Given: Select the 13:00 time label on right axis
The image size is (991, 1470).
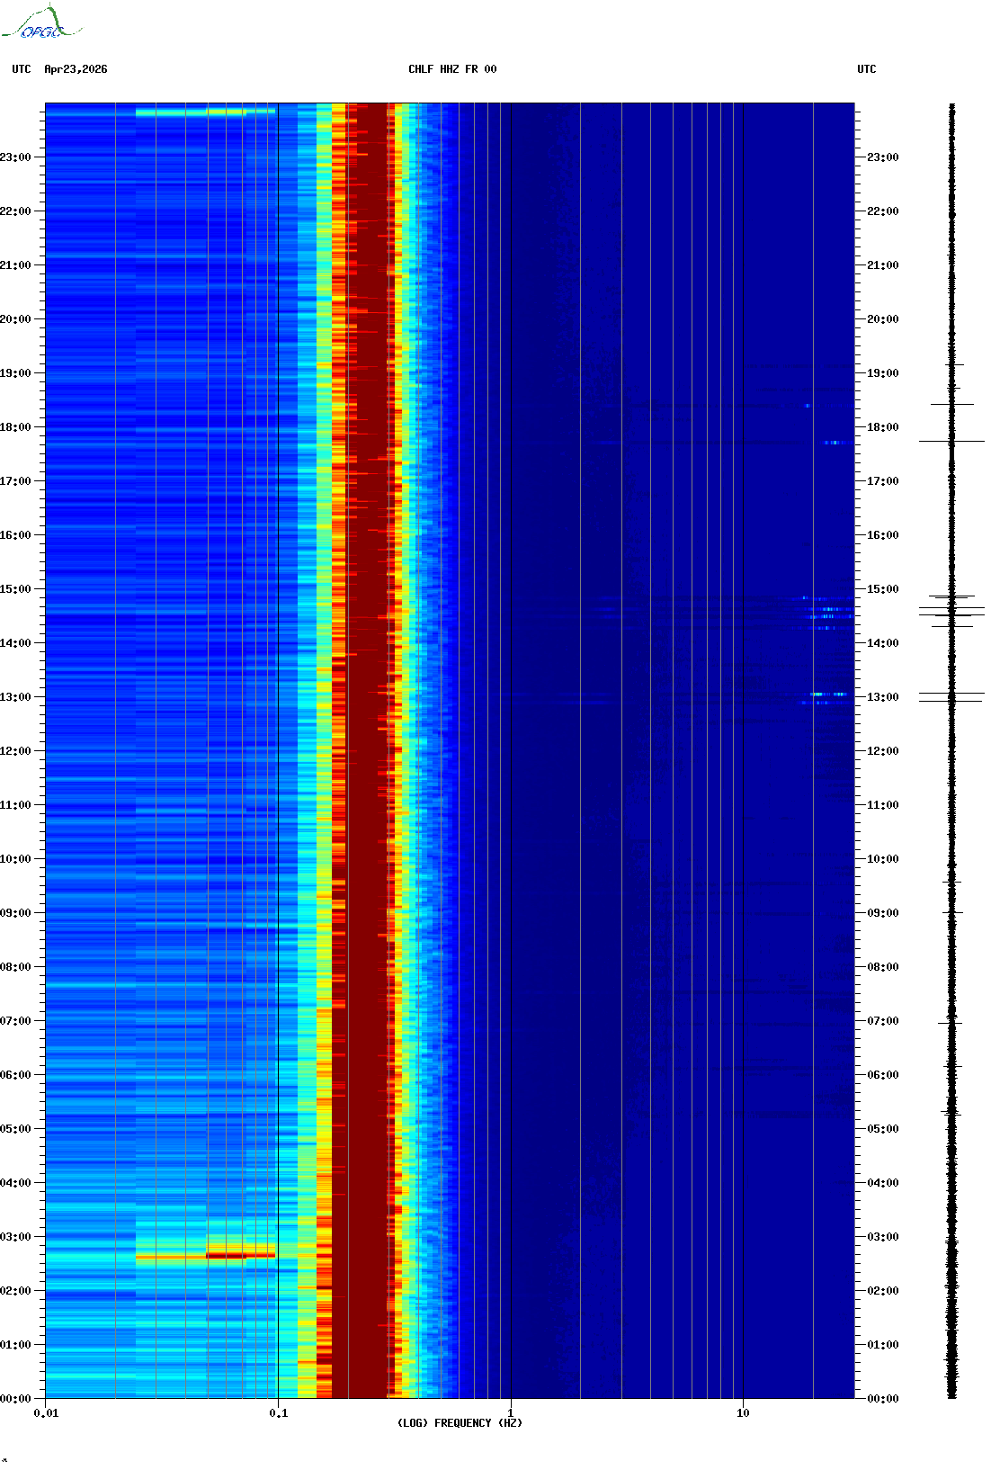Looking at the screenshot, I should click(882, 697).
